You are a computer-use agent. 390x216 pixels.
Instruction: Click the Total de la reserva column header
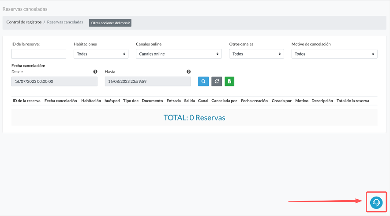point(352,101)
